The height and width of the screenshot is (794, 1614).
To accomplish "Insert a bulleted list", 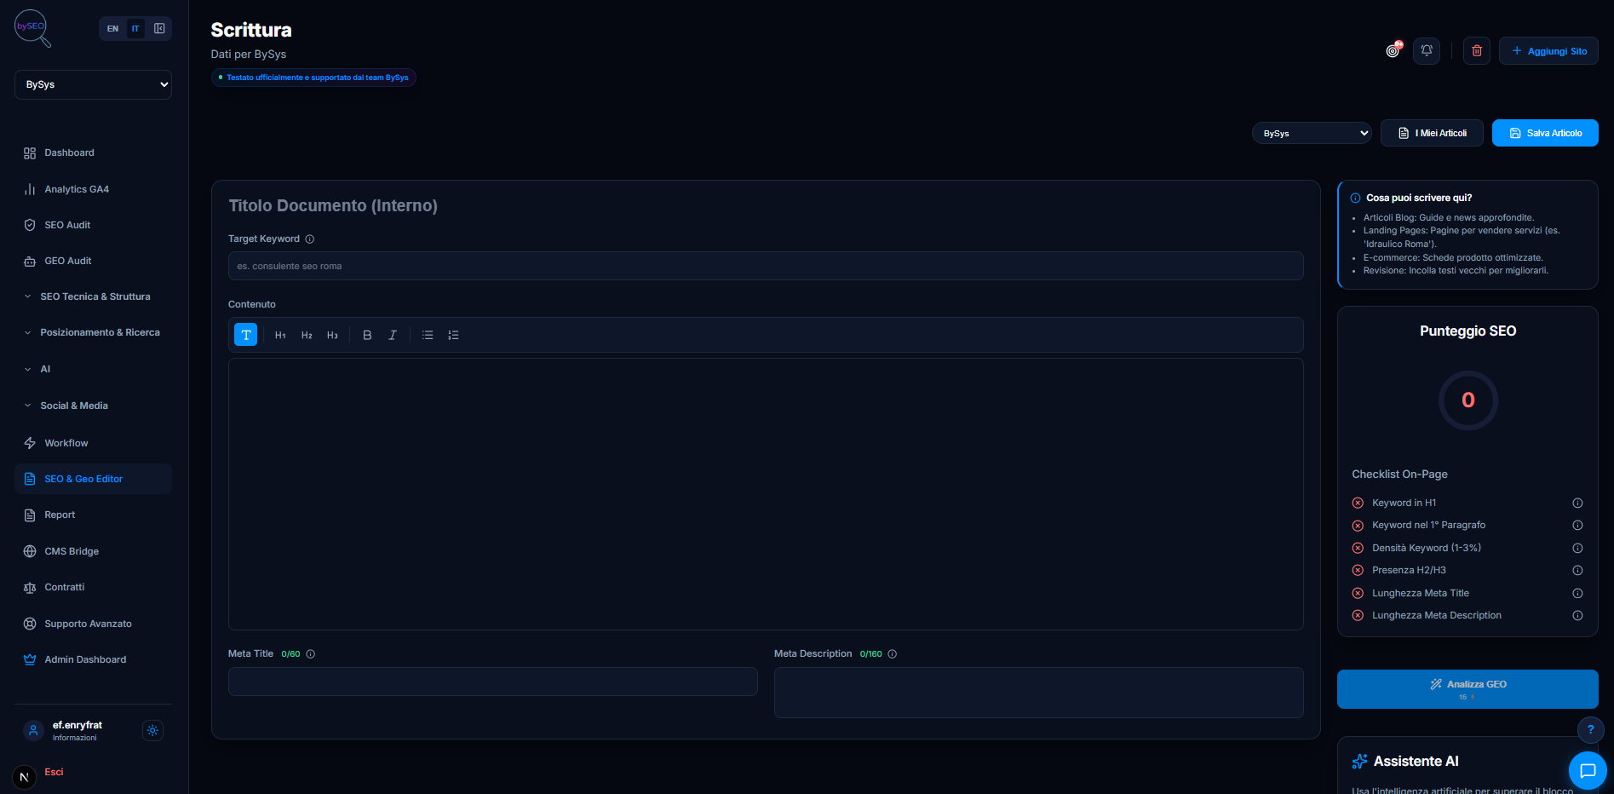I will click(428, 335).
